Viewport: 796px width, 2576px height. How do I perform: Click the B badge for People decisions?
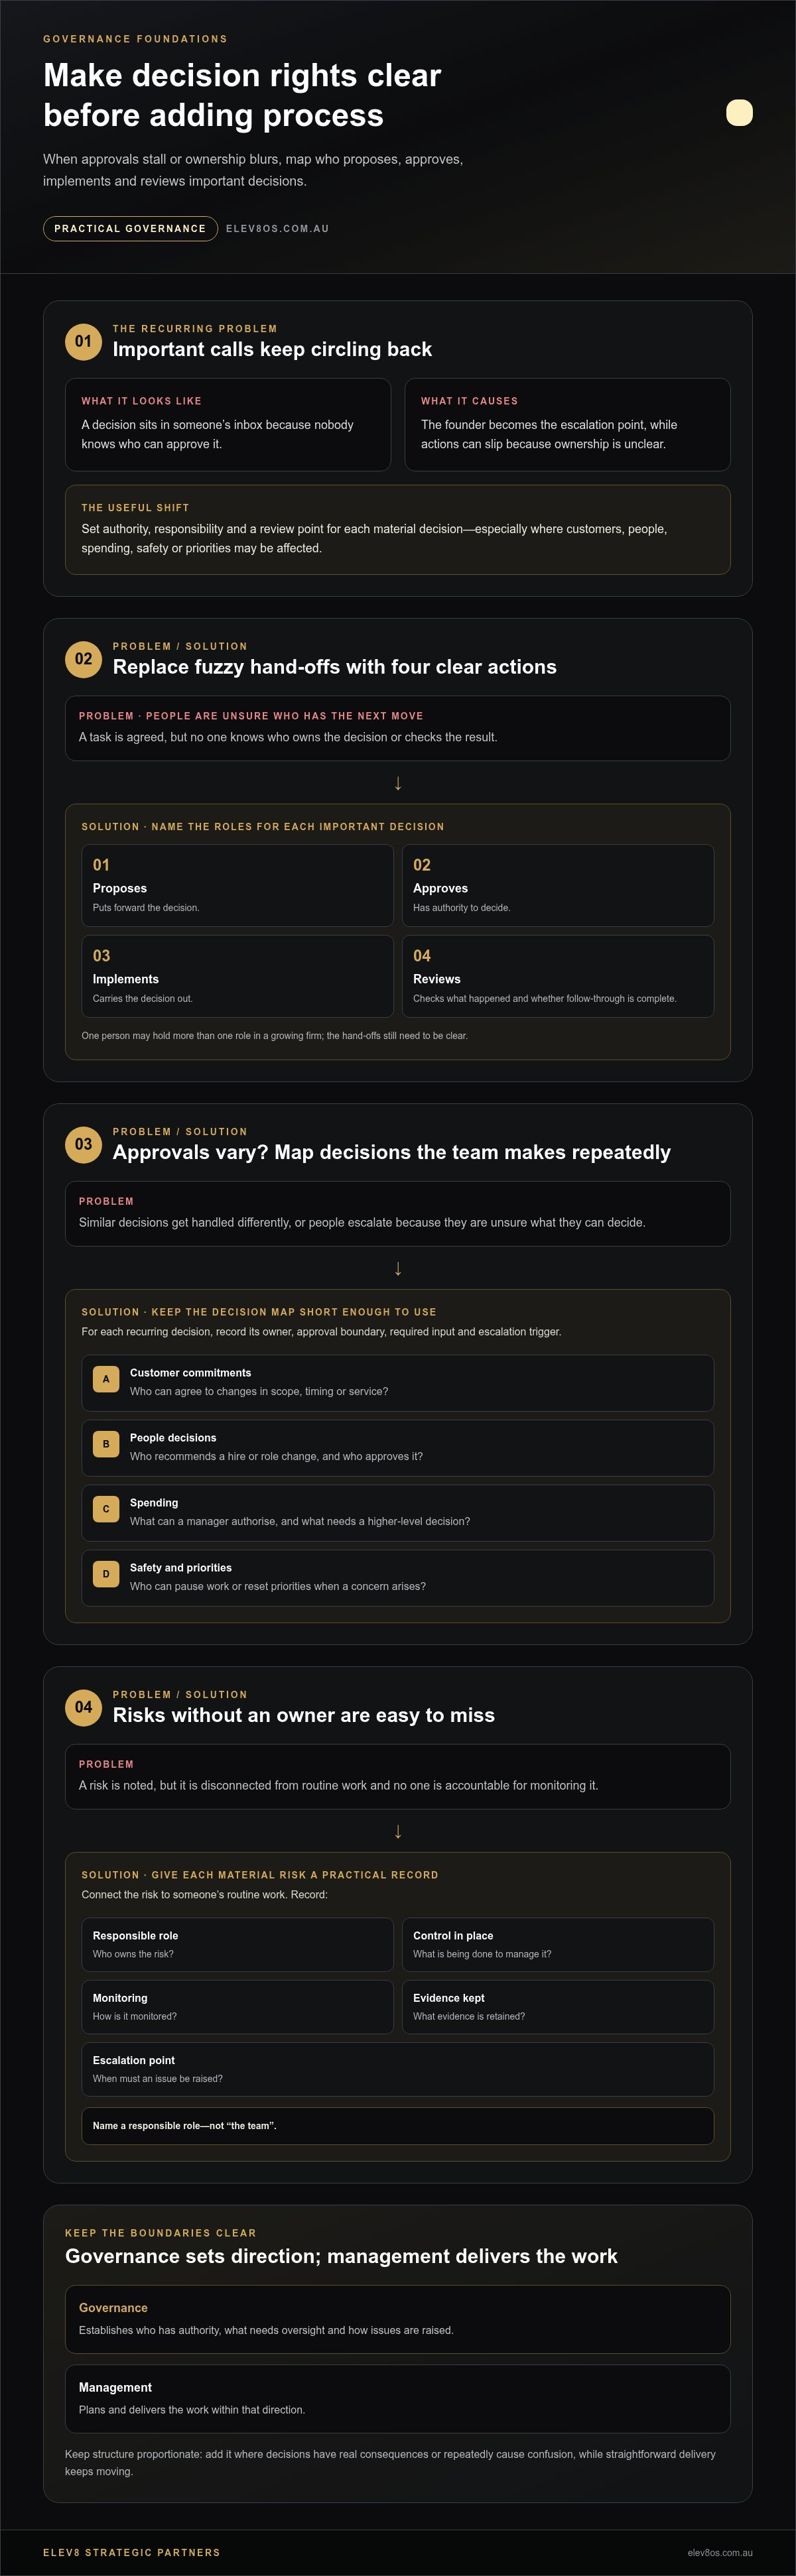coord(106,1444)
